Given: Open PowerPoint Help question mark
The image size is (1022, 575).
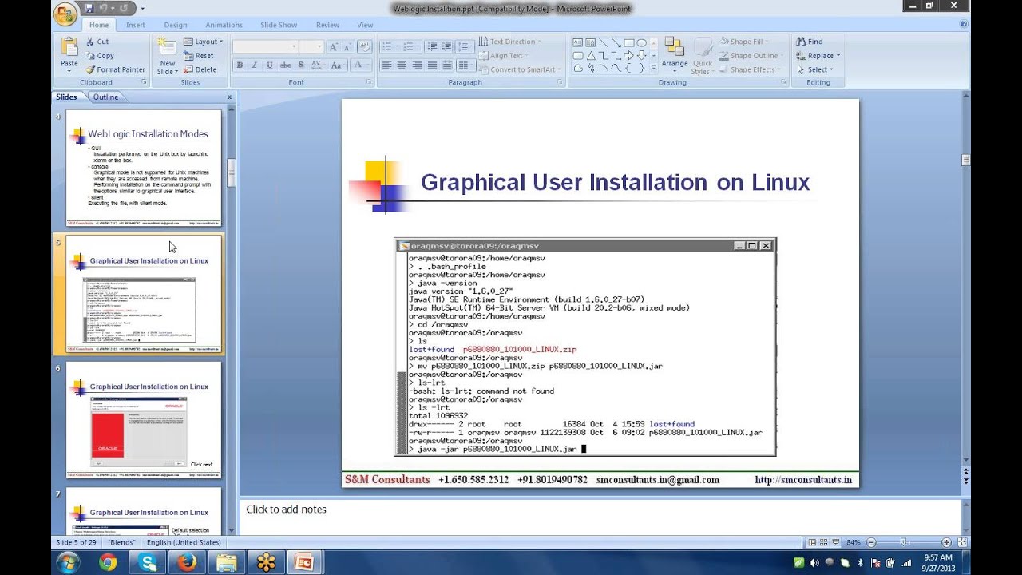Looking at the screenshot, I should (x=964, y=25).
